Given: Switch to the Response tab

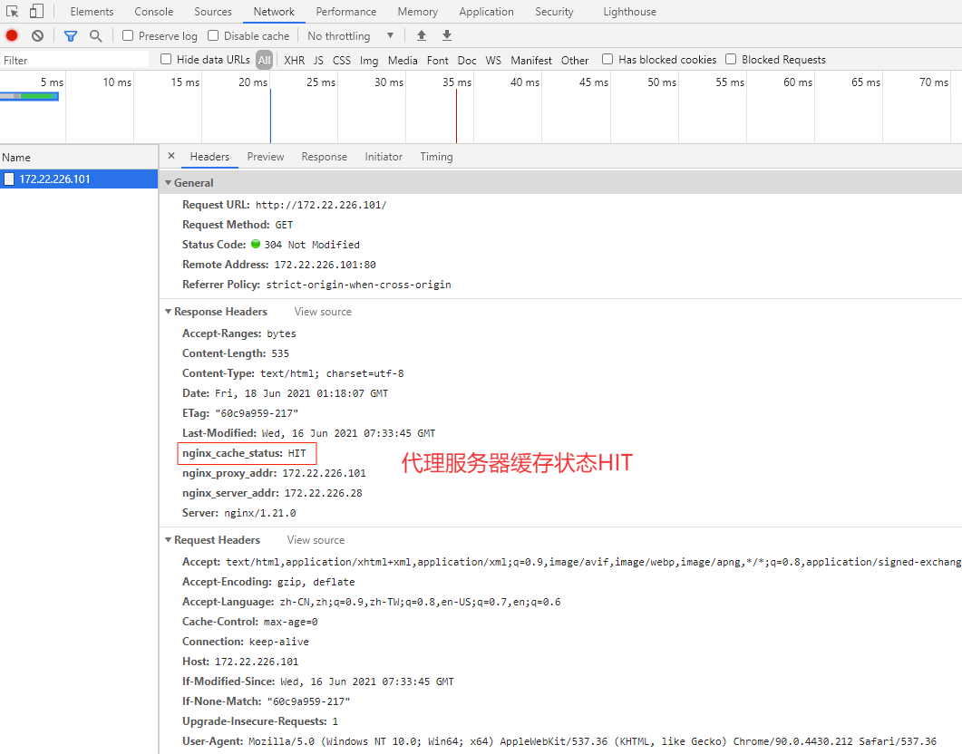Looking at the screenshot, I should coord(324,156).
